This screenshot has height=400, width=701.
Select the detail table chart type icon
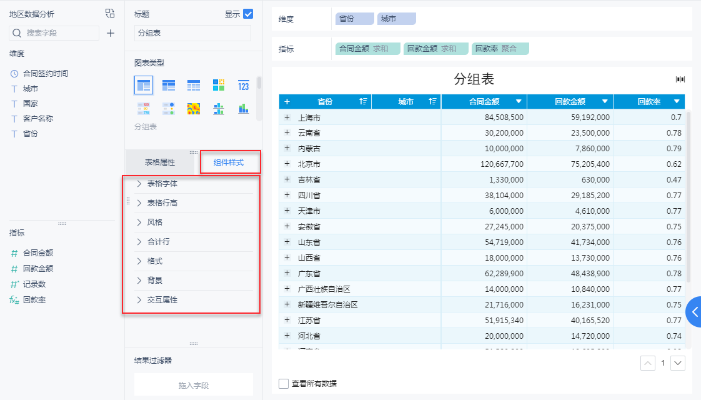click(194, 85)
